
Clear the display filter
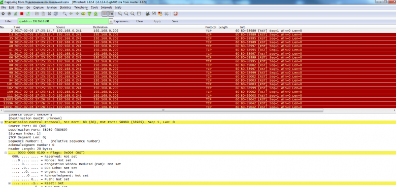point(140,21)
